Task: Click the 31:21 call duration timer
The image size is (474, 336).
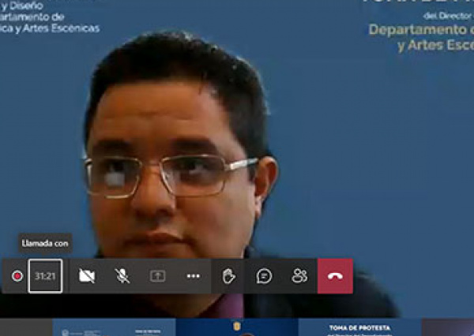Action: coord(45,276)
